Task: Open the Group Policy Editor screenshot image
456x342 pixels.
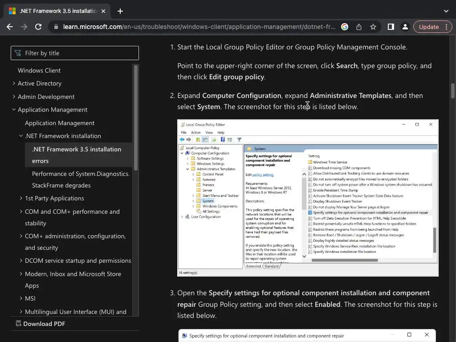Action: tap(308, 198)
